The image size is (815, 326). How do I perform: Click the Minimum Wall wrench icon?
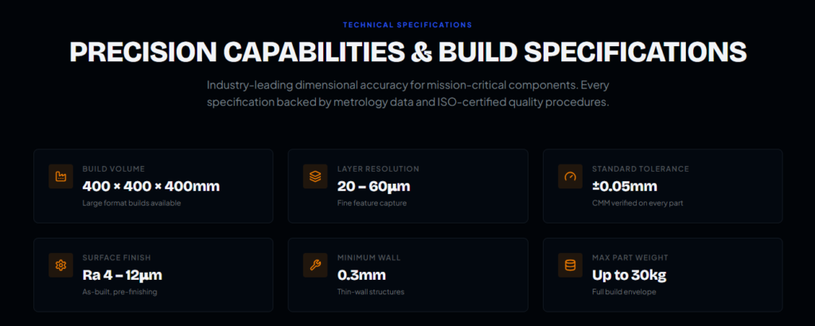point(315,266)
